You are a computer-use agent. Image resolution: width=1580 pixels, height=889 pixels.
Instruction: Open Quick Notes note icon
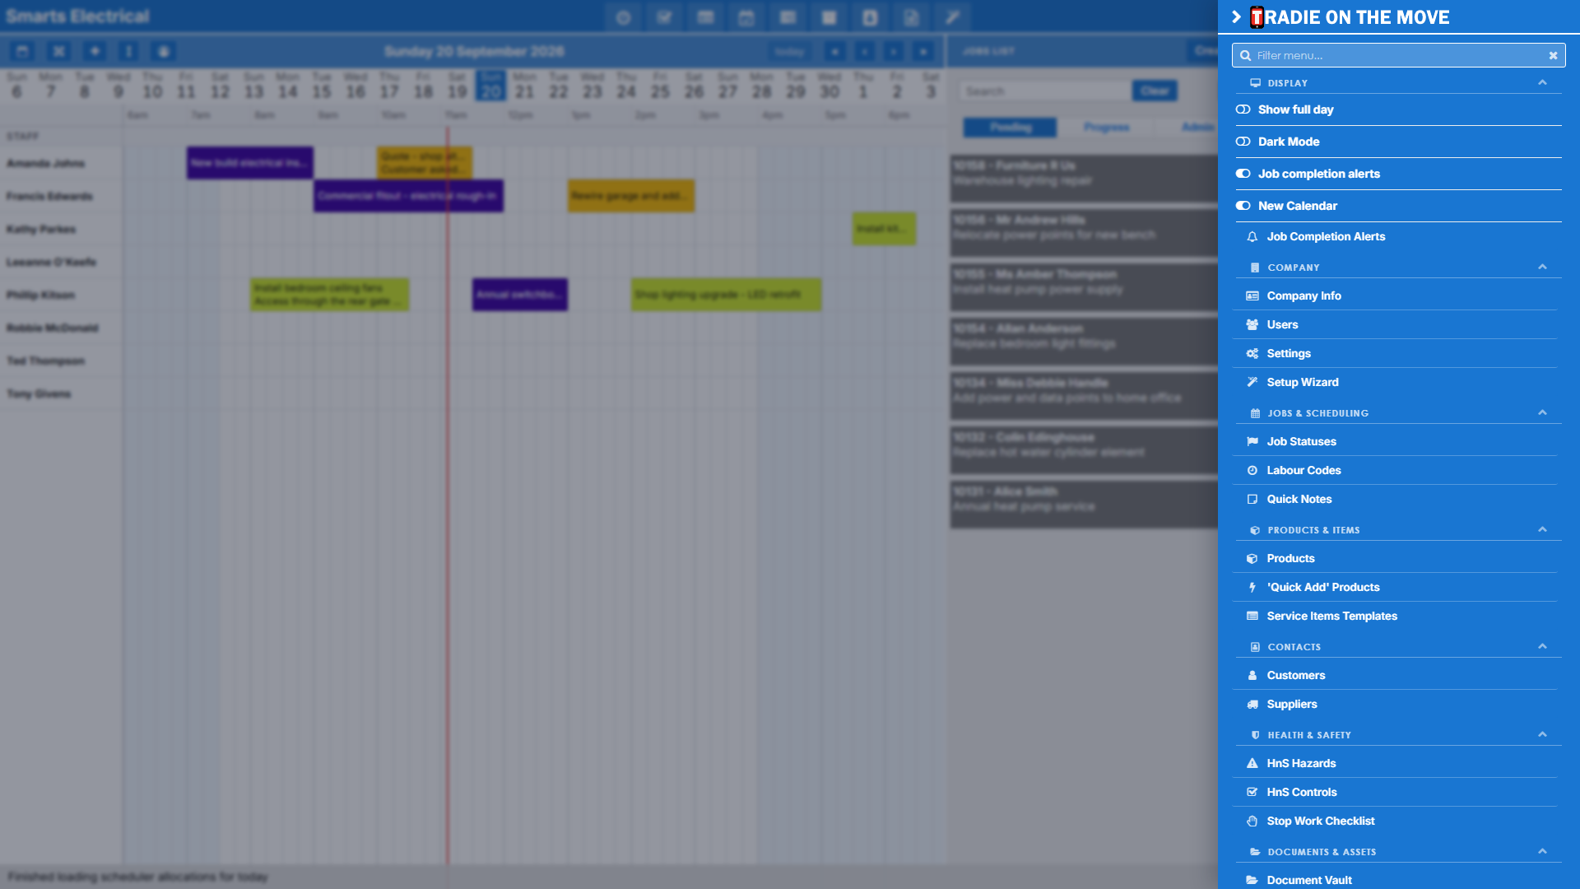tap(1252, 499)
